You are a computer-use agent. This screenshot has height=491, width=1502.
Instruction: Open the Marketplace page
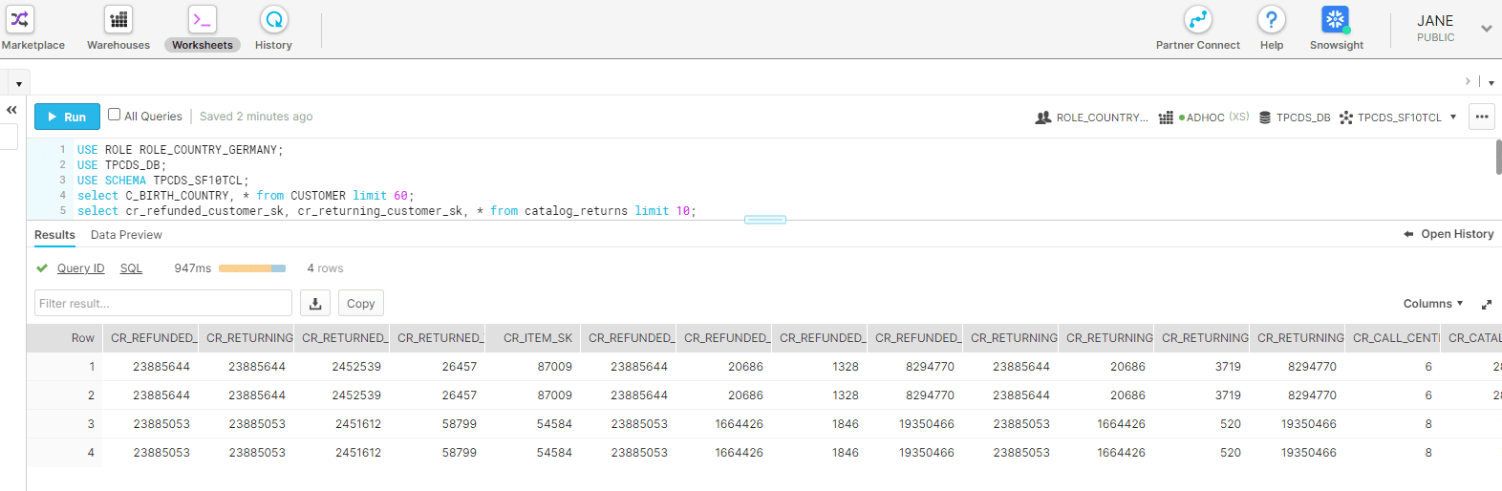(32, 29)
